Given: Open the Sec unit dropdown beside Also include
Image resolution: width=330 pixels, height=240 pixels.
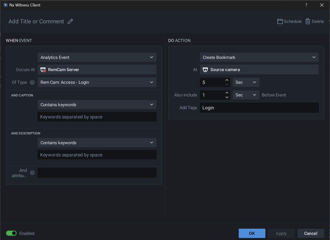Looking at the screenshot, I should coord(245,95).
